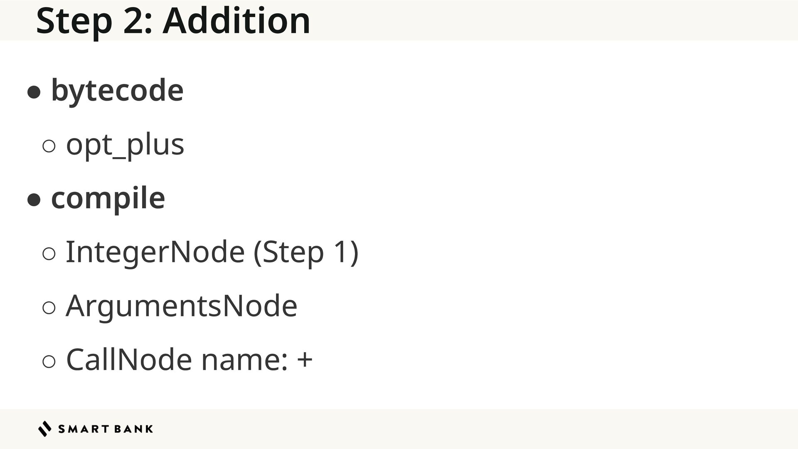
Task: Click the SmartBank logo icon
Action: click(44, 429)
